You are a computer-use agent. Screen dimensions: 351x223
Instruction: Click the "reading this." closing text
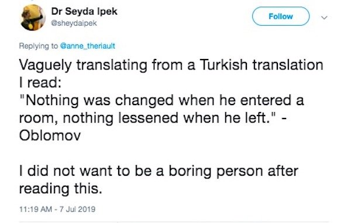pos(61,189)
